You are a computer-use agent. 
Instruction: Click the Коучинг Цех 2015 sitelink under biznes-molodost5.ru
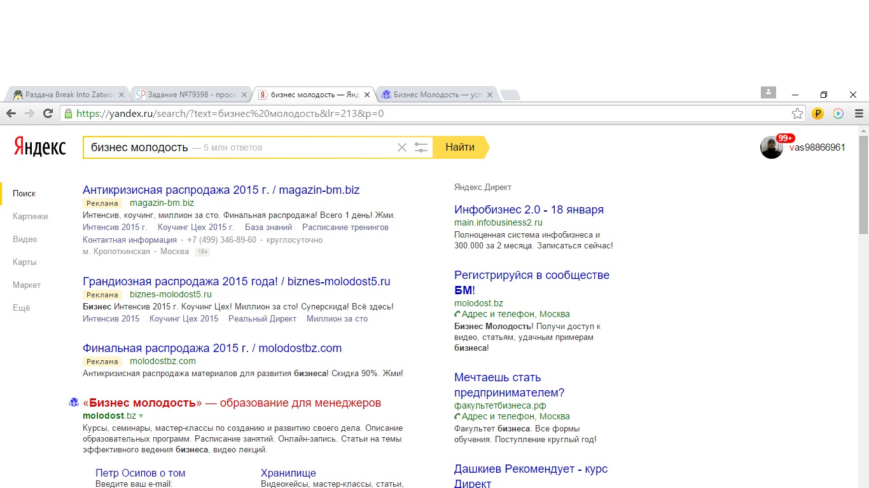tap(184, 319)
